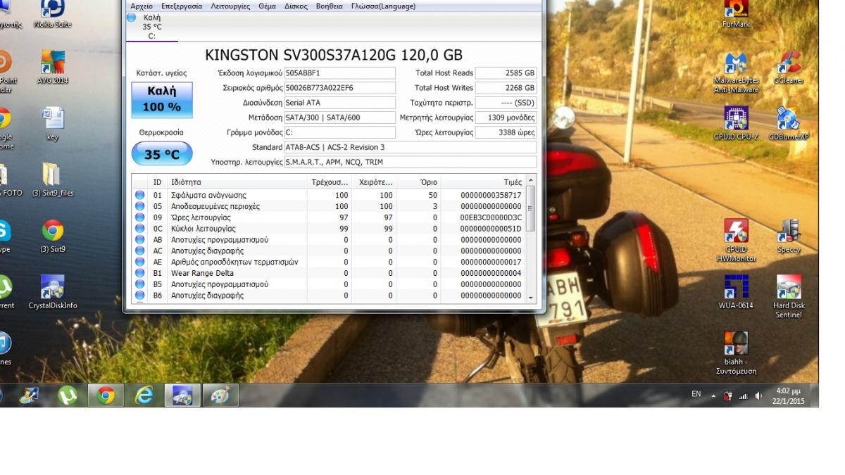Click the Total Host Reads value 2585 GB
The height and width of the screenshot is (475, 845).
click(506, 73)
